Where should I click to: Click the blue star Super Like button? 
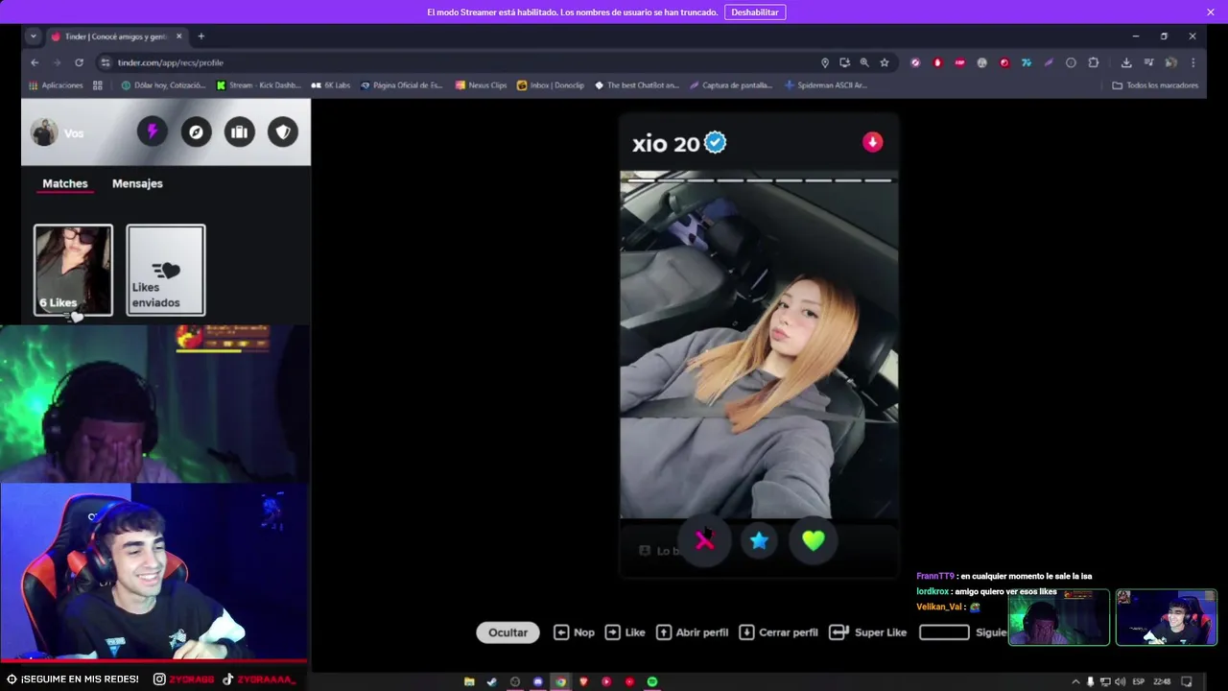point(759,540)
